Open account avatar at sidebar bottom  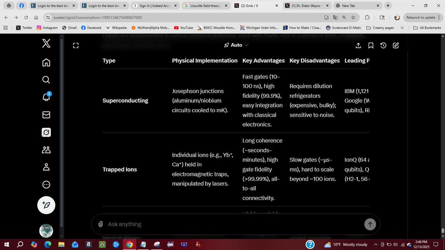point(46,230)
